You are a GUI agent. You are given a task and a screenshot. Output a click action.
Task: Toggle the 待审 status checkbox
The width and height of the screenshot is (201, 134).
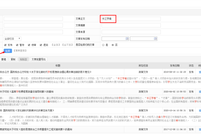(x=29, y=45)
